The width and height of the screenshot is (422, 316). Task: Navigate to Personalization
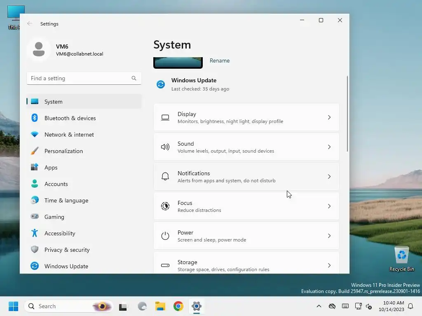pos(84,151)
